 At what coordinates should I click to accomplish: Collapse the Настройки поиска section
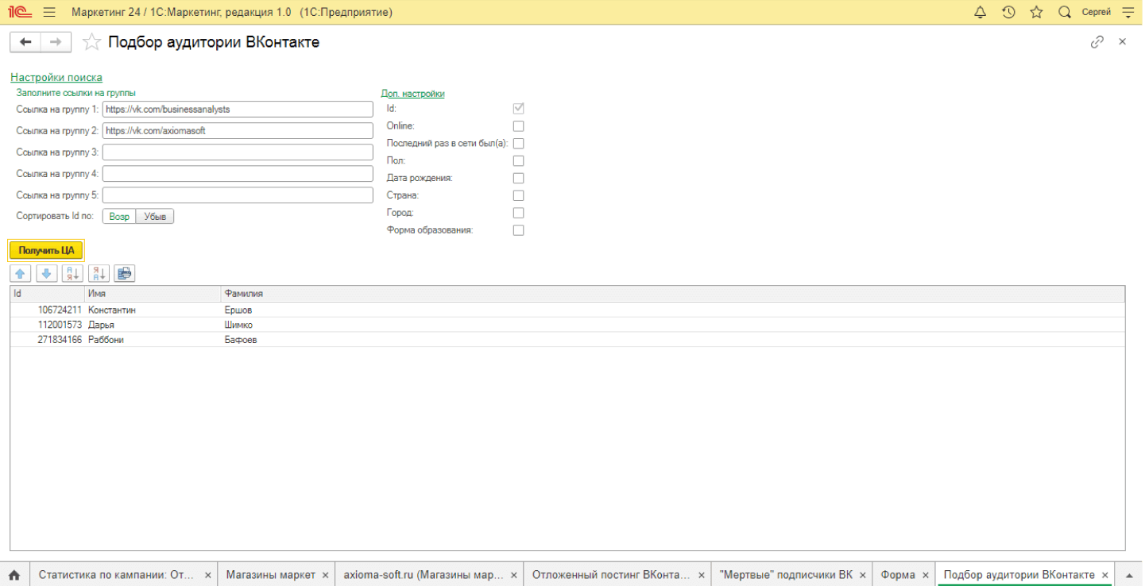56,78
